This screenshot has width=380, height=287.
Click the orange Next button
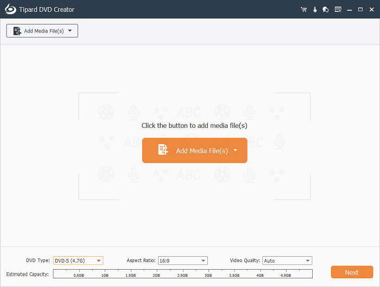coord(351,272)
